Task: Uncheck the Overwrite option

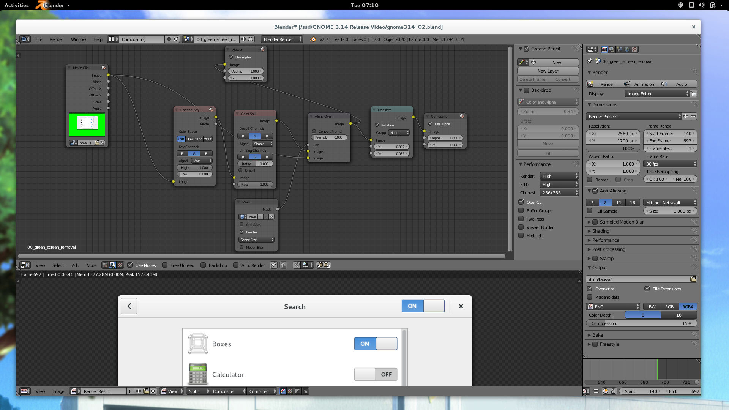Action: coord(590,289)
